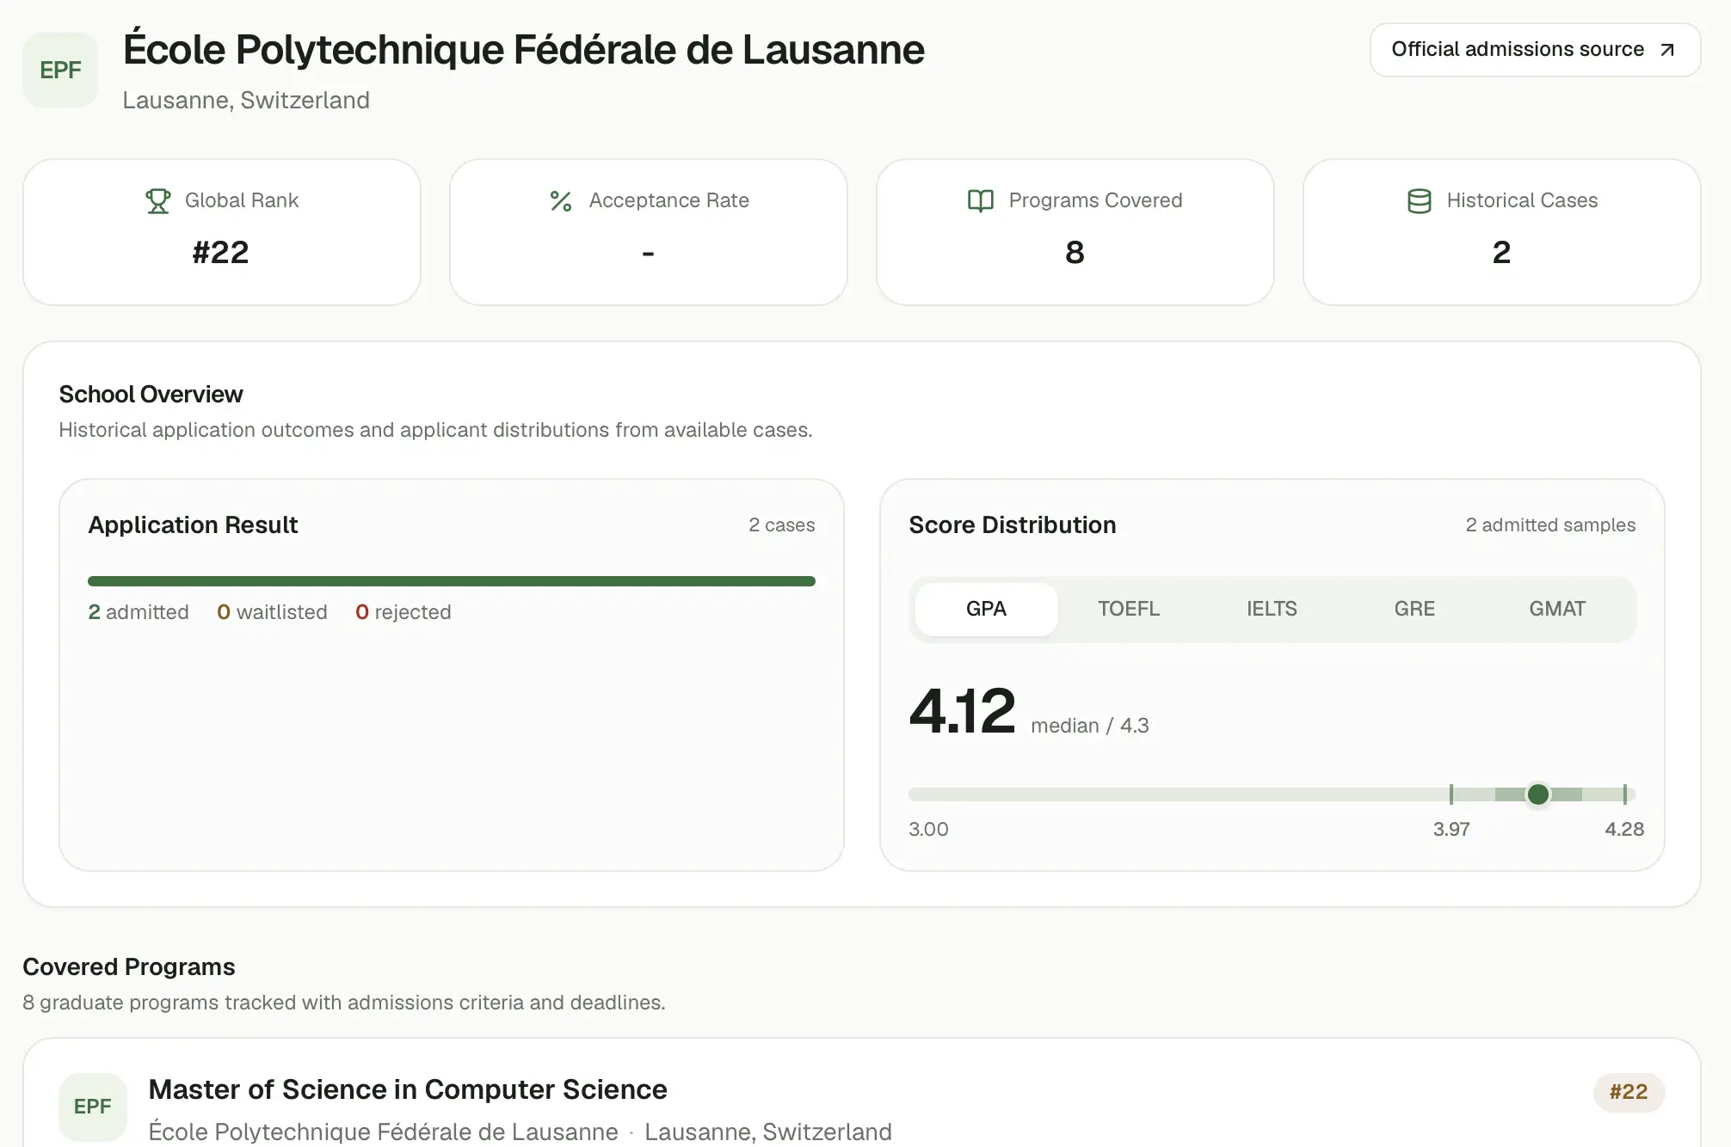Click the green admitted progress bar
The height and width of the screenshot is (1147, 1731).
pyautogui.click(x=452, y=581)
